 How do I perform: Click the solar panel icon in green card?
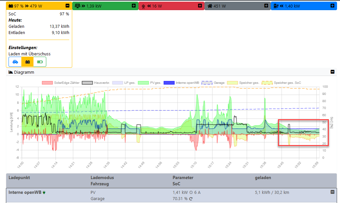[x=77, y=6]
